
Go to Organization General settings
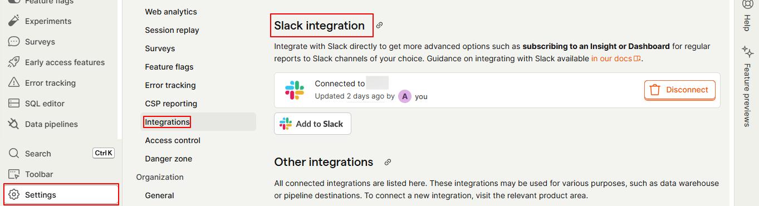click(x=159, y=195)
